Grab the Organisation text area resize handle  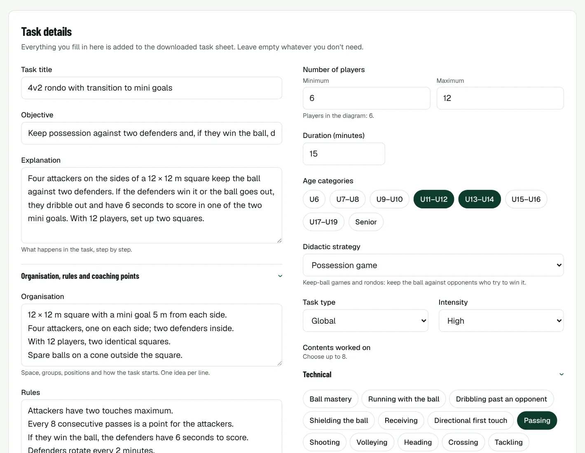click(x=279, y=363)
